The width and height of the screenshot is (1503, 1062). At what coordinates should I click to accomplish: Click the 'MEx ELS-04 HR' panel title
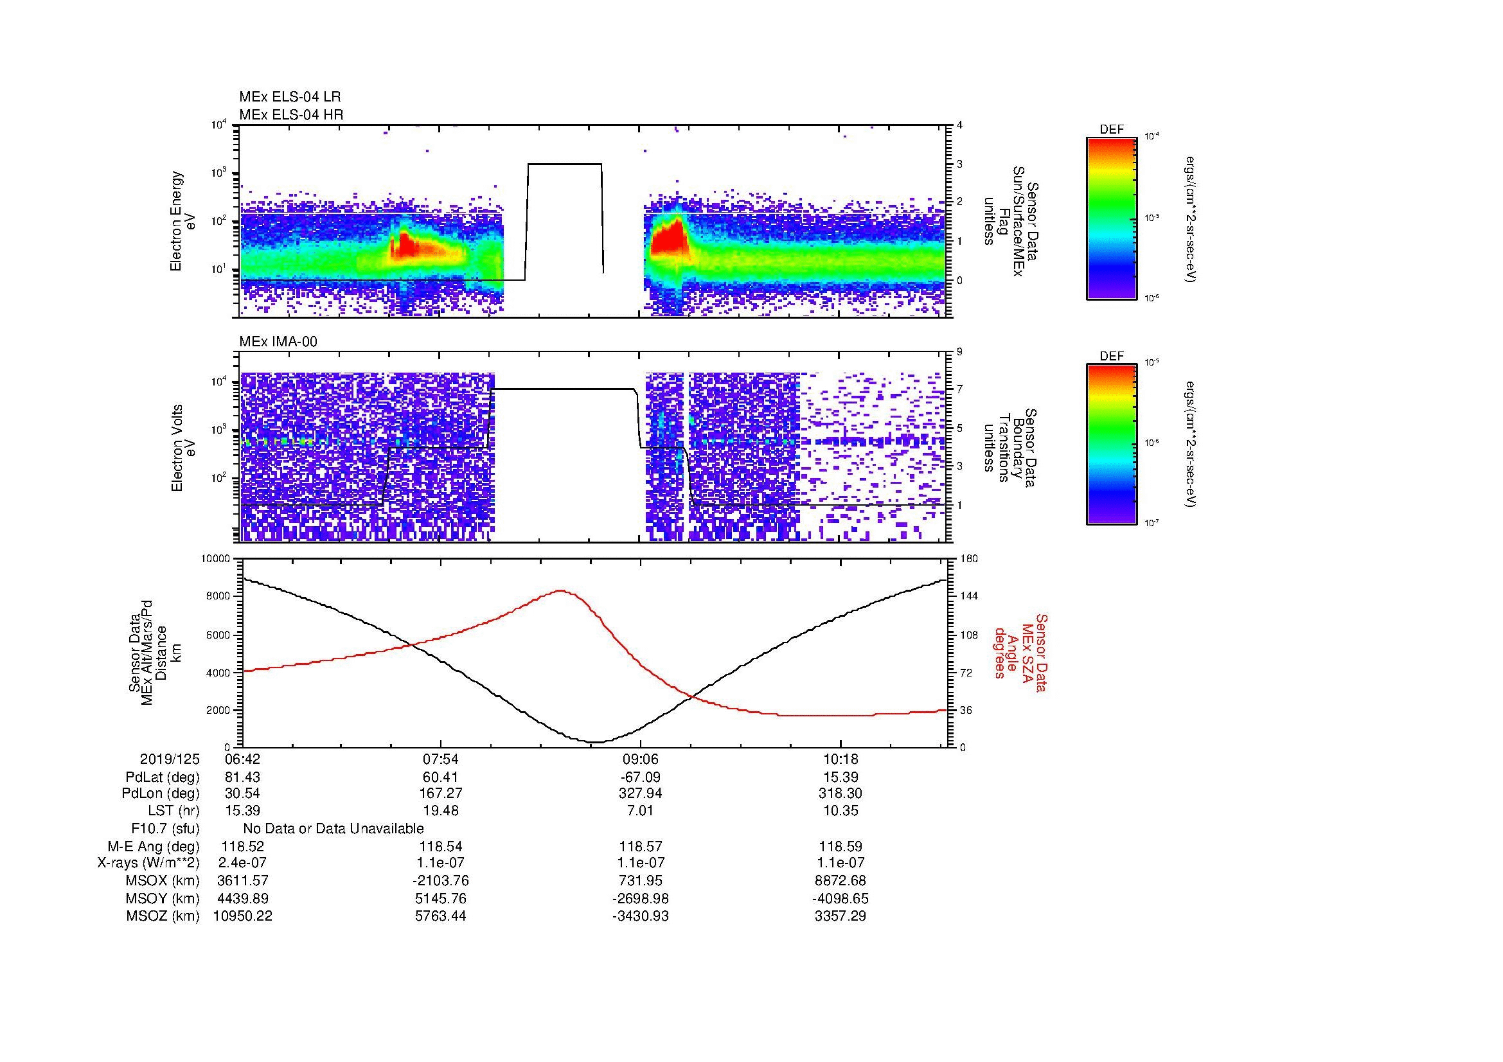[x=290, y=114]
